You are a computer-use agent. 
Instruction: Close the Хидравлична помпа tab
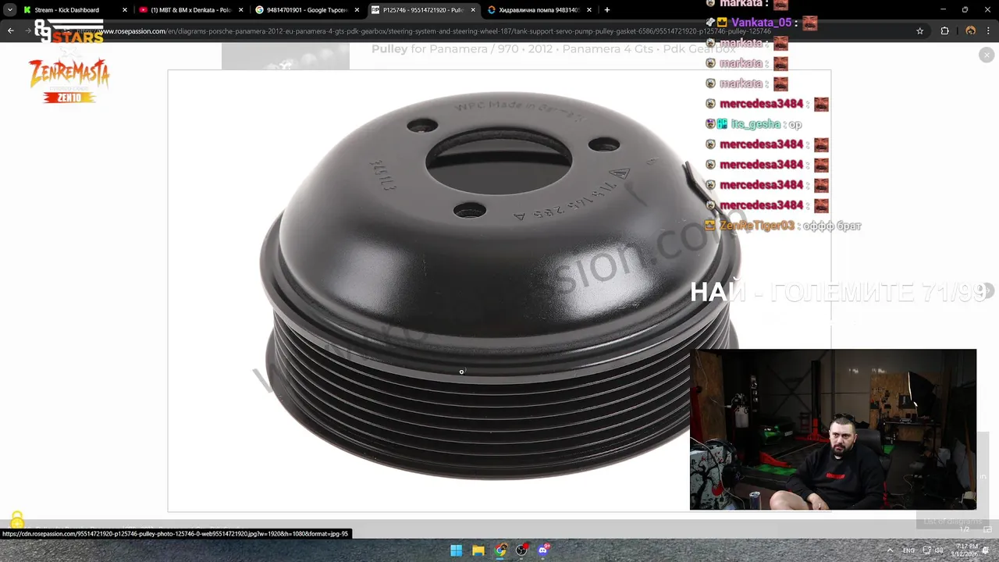pyautogui.click(x=589, y=10)
